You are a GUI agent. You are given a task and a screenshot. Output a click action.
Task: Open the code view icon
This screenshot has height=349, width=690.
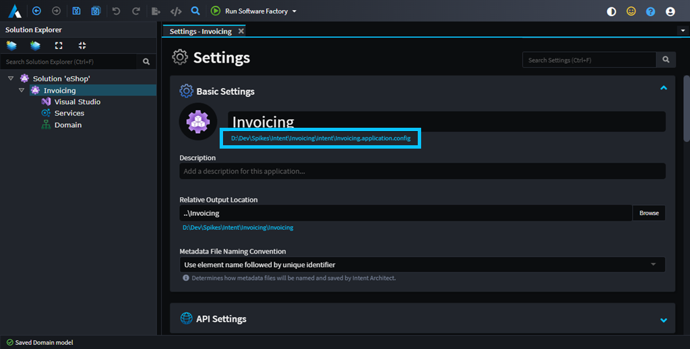(x=176, y=11)
